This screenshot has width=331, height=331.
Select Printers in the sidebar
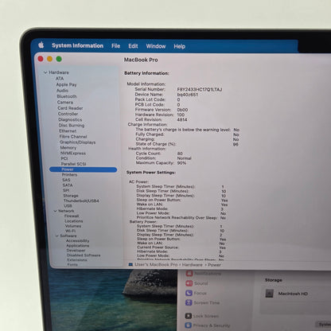pos(69,175)
